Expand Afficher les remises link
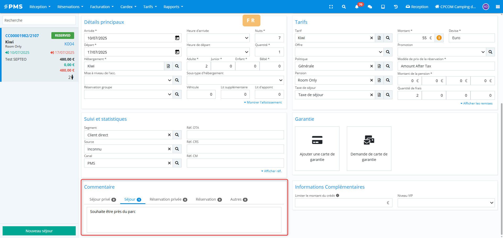503x238 pixels. 476,103
